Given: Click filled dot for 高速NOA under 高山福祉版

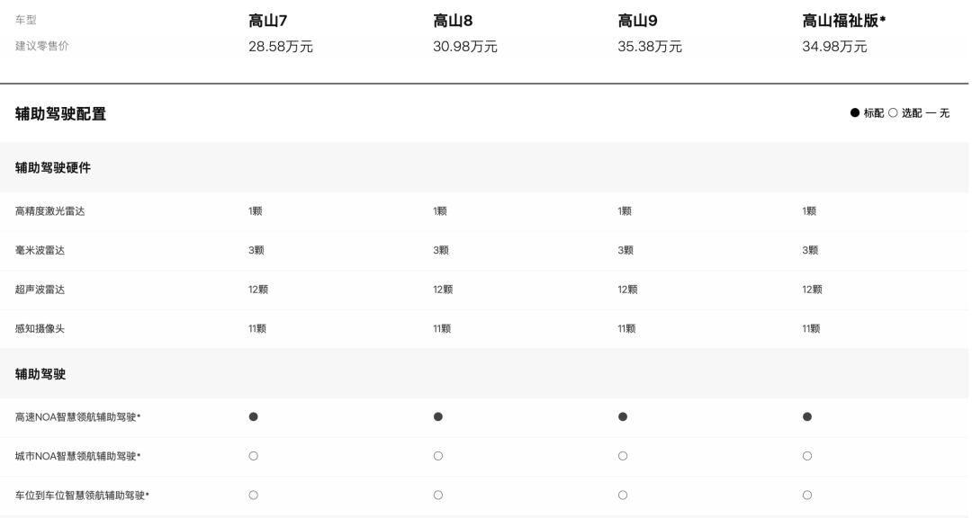Looking at the screenshot, I should [x=807, y=417].
